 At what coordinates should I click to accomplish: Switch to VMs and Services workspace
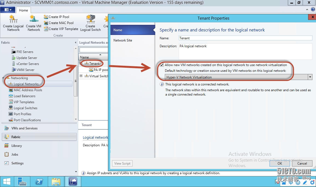(39, 128)
